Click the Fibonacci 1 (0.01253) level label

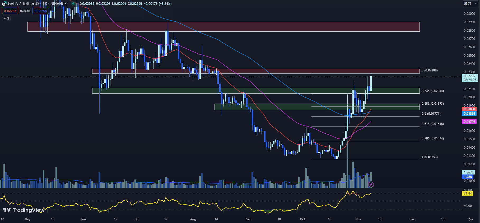point(430,157)
